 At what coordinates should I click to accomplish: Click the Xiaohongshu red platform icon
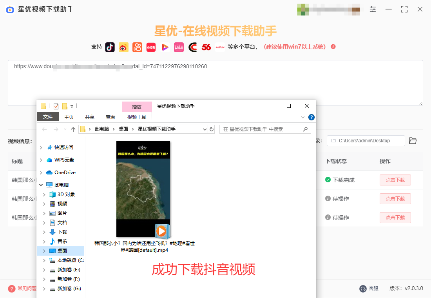coord(151,47)
